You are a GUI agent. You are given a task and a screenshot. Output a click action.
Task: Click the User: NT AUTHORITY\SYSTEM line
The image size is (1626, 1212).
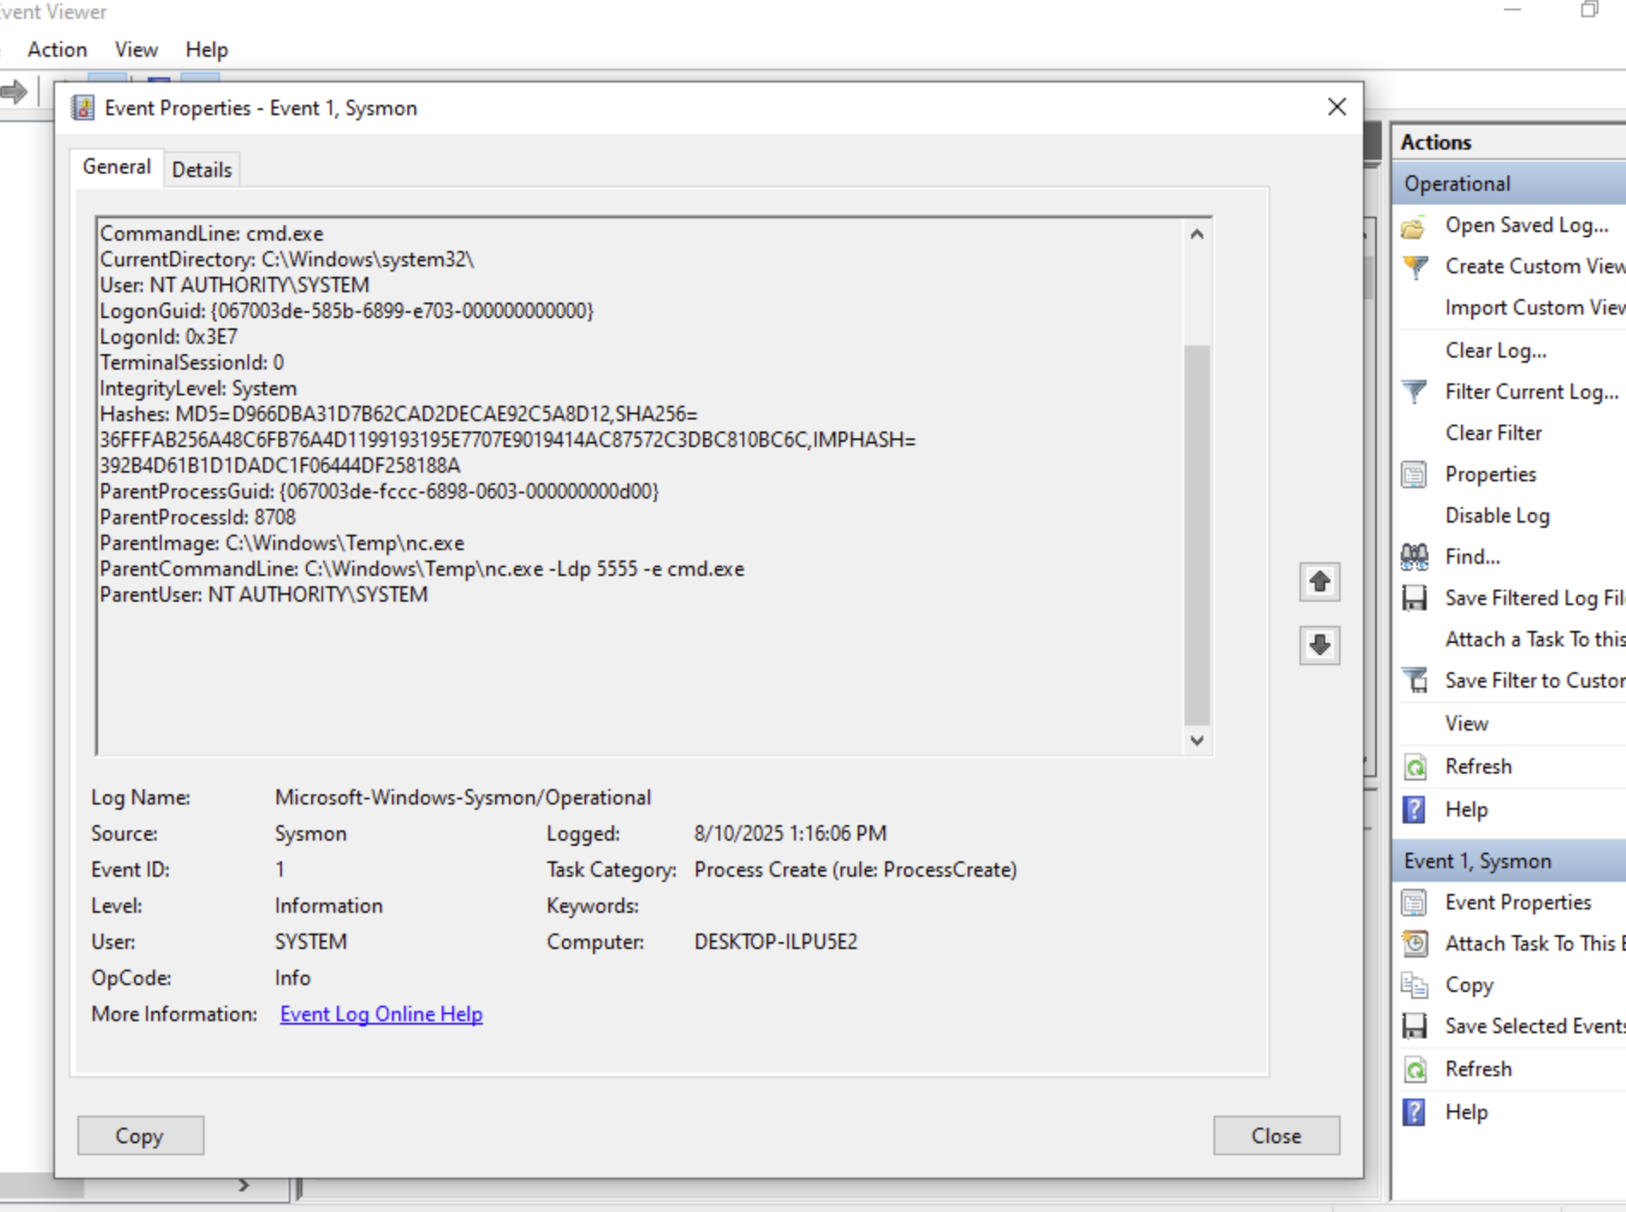pos(235,285)
